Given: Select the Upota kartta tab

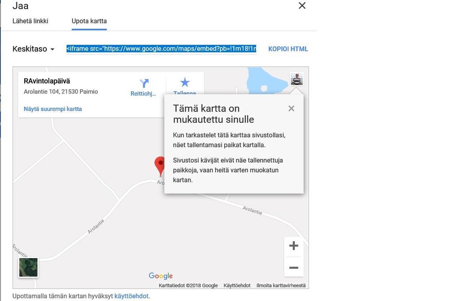Looking at the screenshot, I should pos(89,21).
